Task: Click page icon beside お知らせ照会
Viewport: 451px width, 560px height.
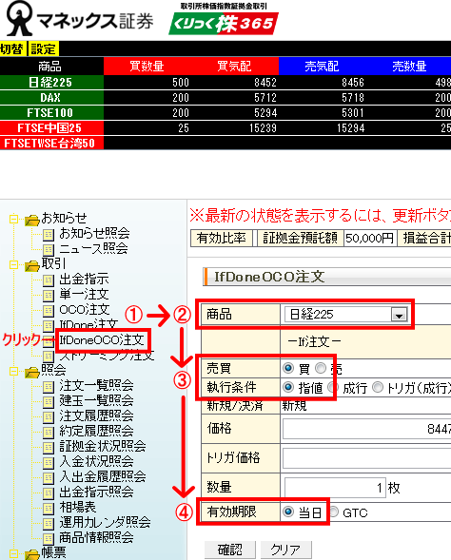Action: point(49,235)
